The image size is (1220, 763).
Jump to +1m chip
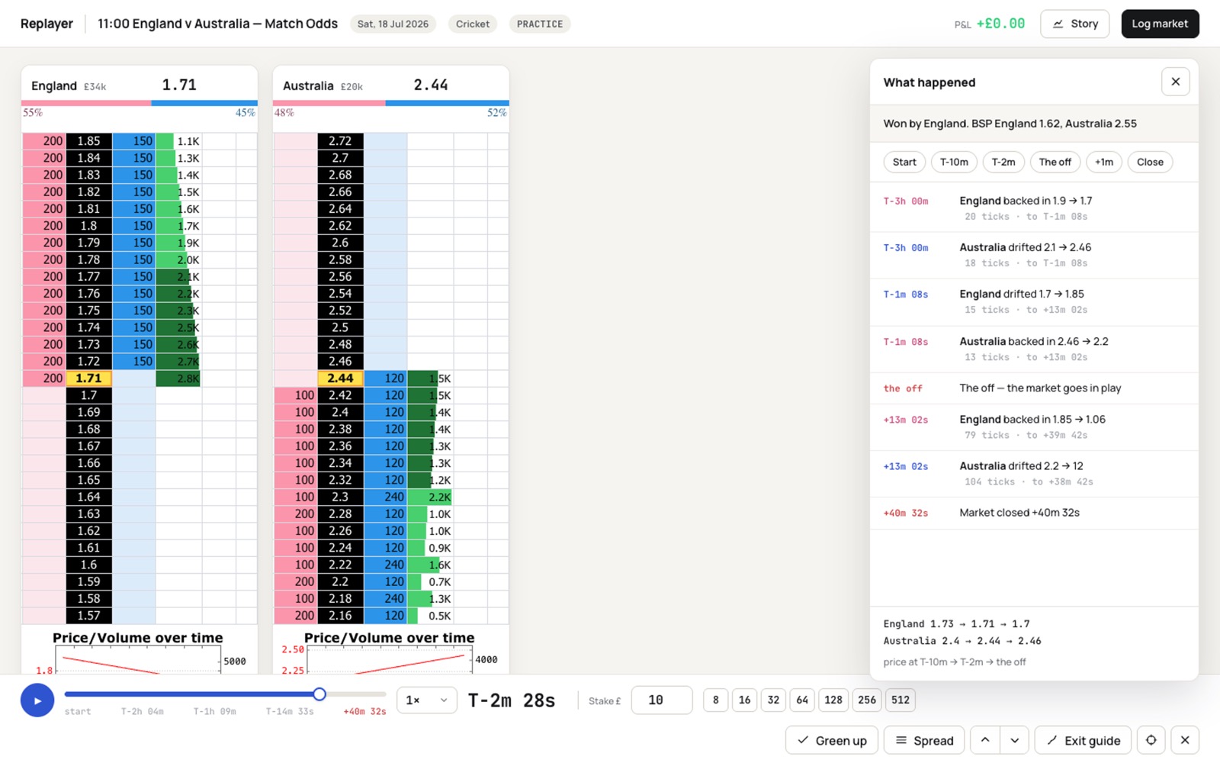(x=1104, y=162)
